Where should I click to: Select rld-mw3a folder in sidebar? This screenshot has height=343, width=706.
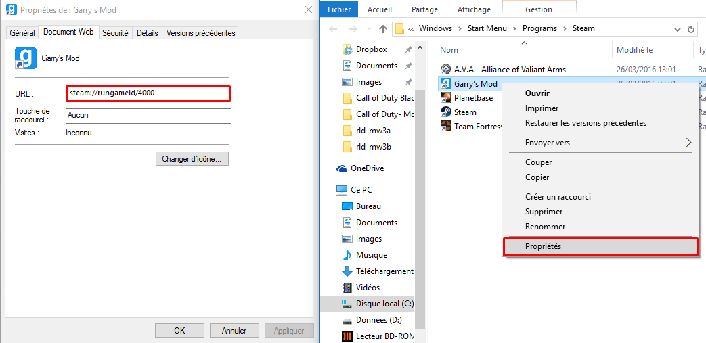click(x=373, y=131)
